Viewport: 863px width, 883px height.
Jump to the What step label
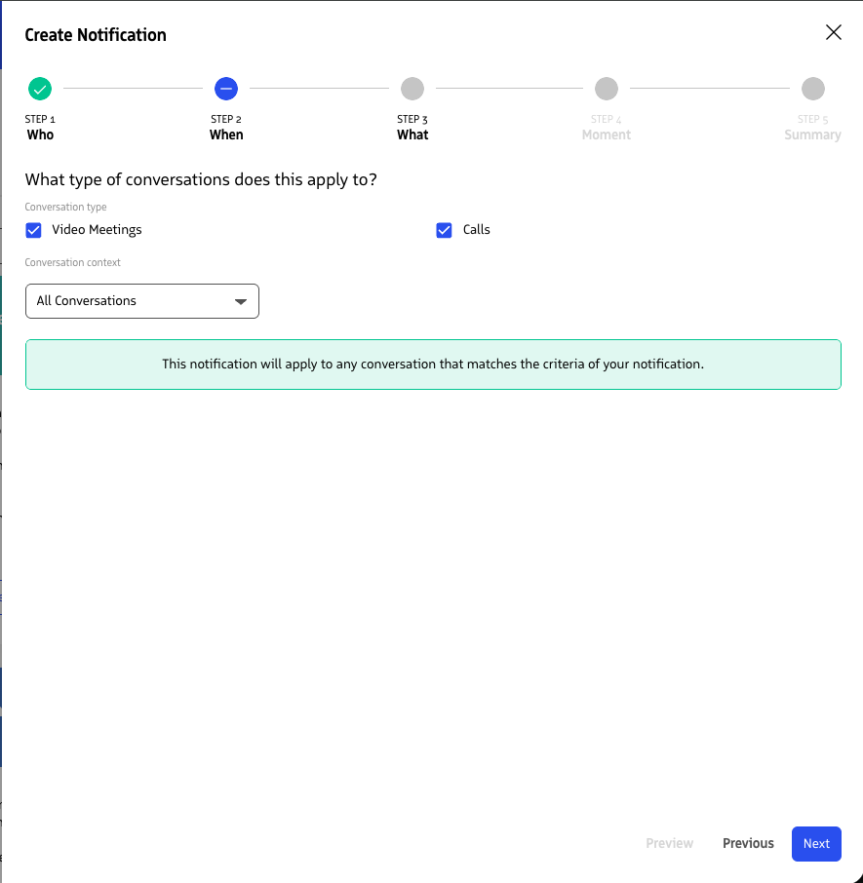412,134
